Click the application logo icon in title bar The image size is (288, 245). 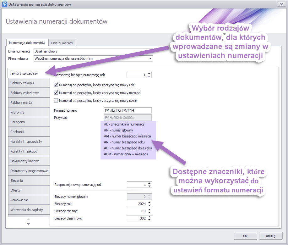click(5, 4)
